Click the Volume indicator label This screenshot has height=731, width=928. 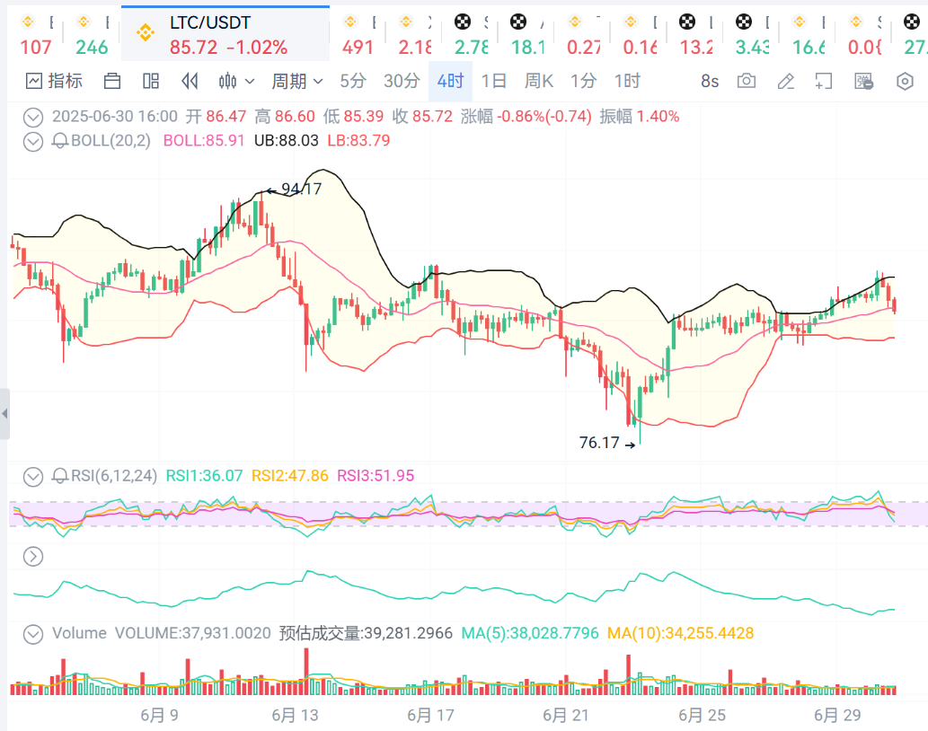[x=79, y=633]
